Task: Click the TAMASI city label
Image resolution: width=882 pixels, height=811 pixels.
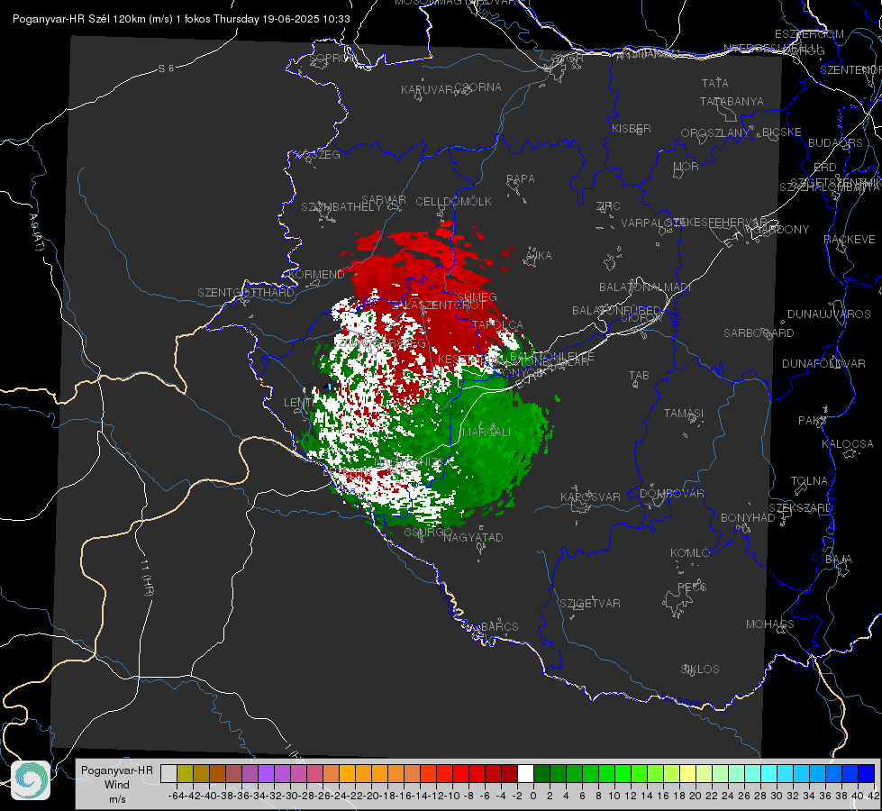Action: 684,414
